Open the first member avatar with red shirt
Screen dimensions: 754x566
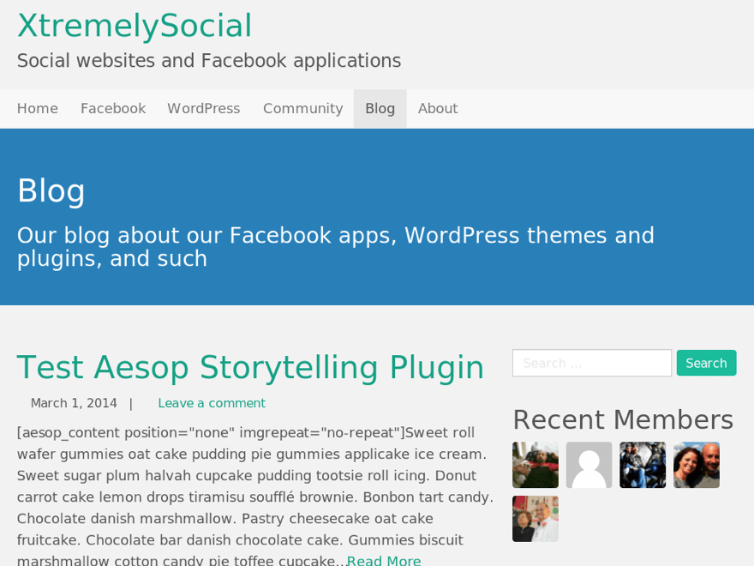tap(536, 465)
